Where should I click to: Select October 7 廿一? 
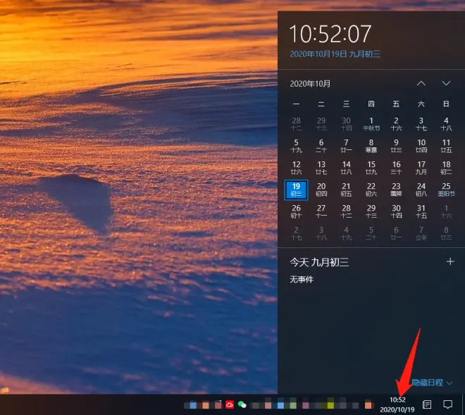coord(346,146)
